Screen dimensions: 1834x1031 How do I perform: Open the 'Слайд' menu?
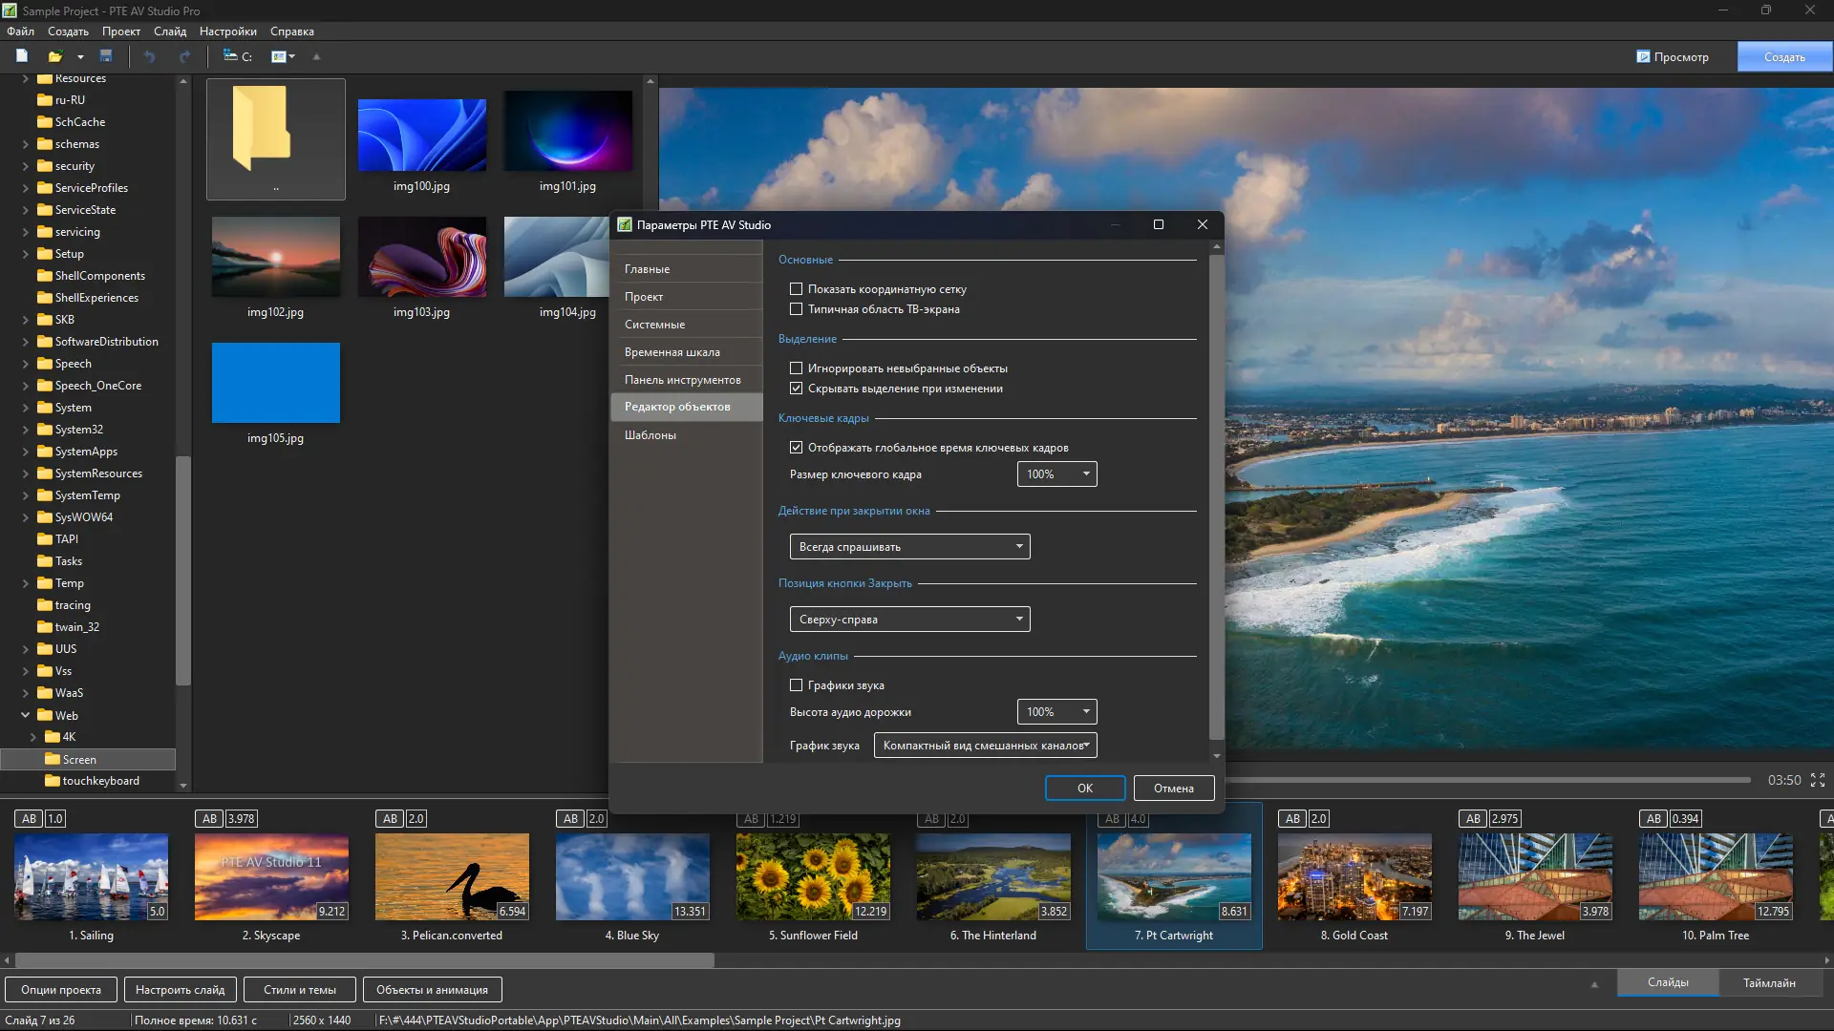pos(170,32)
